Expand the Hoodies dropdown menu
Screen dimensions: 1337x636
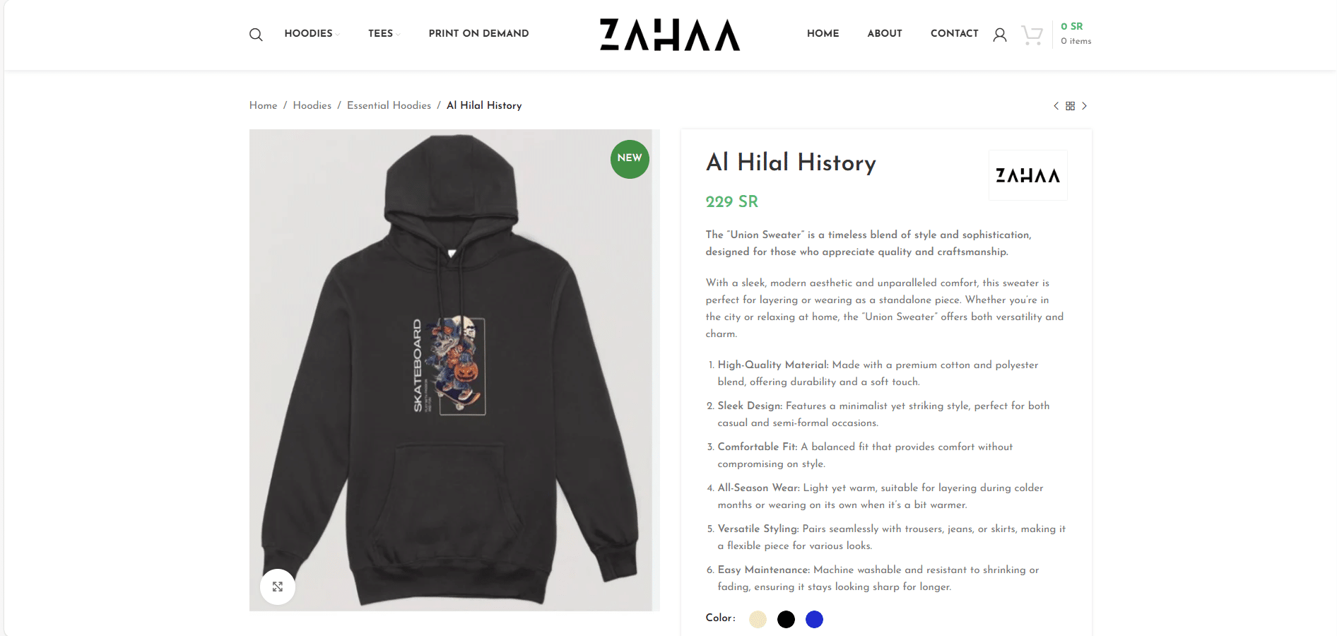pos(312,33)
